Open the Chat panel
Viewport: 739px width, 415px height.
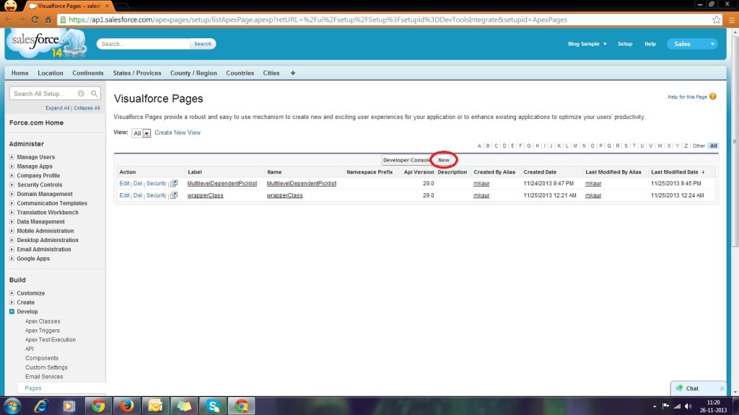698,388
